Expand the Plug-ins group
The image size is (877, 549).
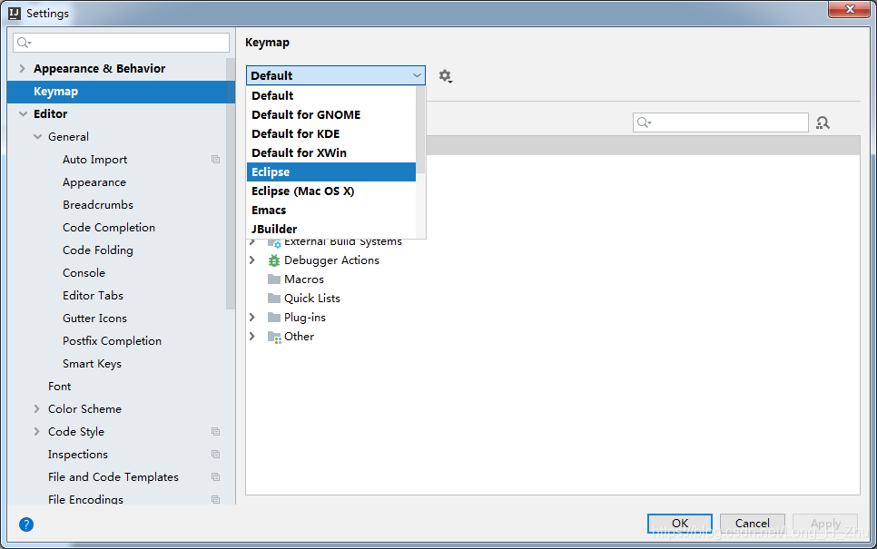pos(252,318)
